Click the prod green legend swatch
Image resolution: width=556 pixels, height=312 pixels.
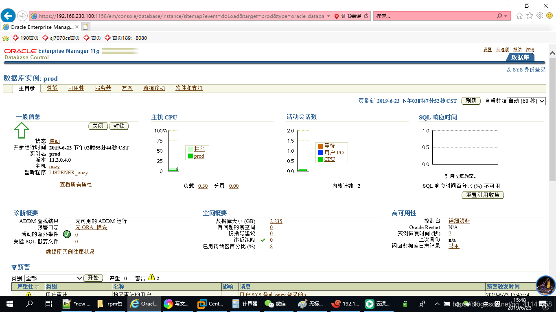190,156
